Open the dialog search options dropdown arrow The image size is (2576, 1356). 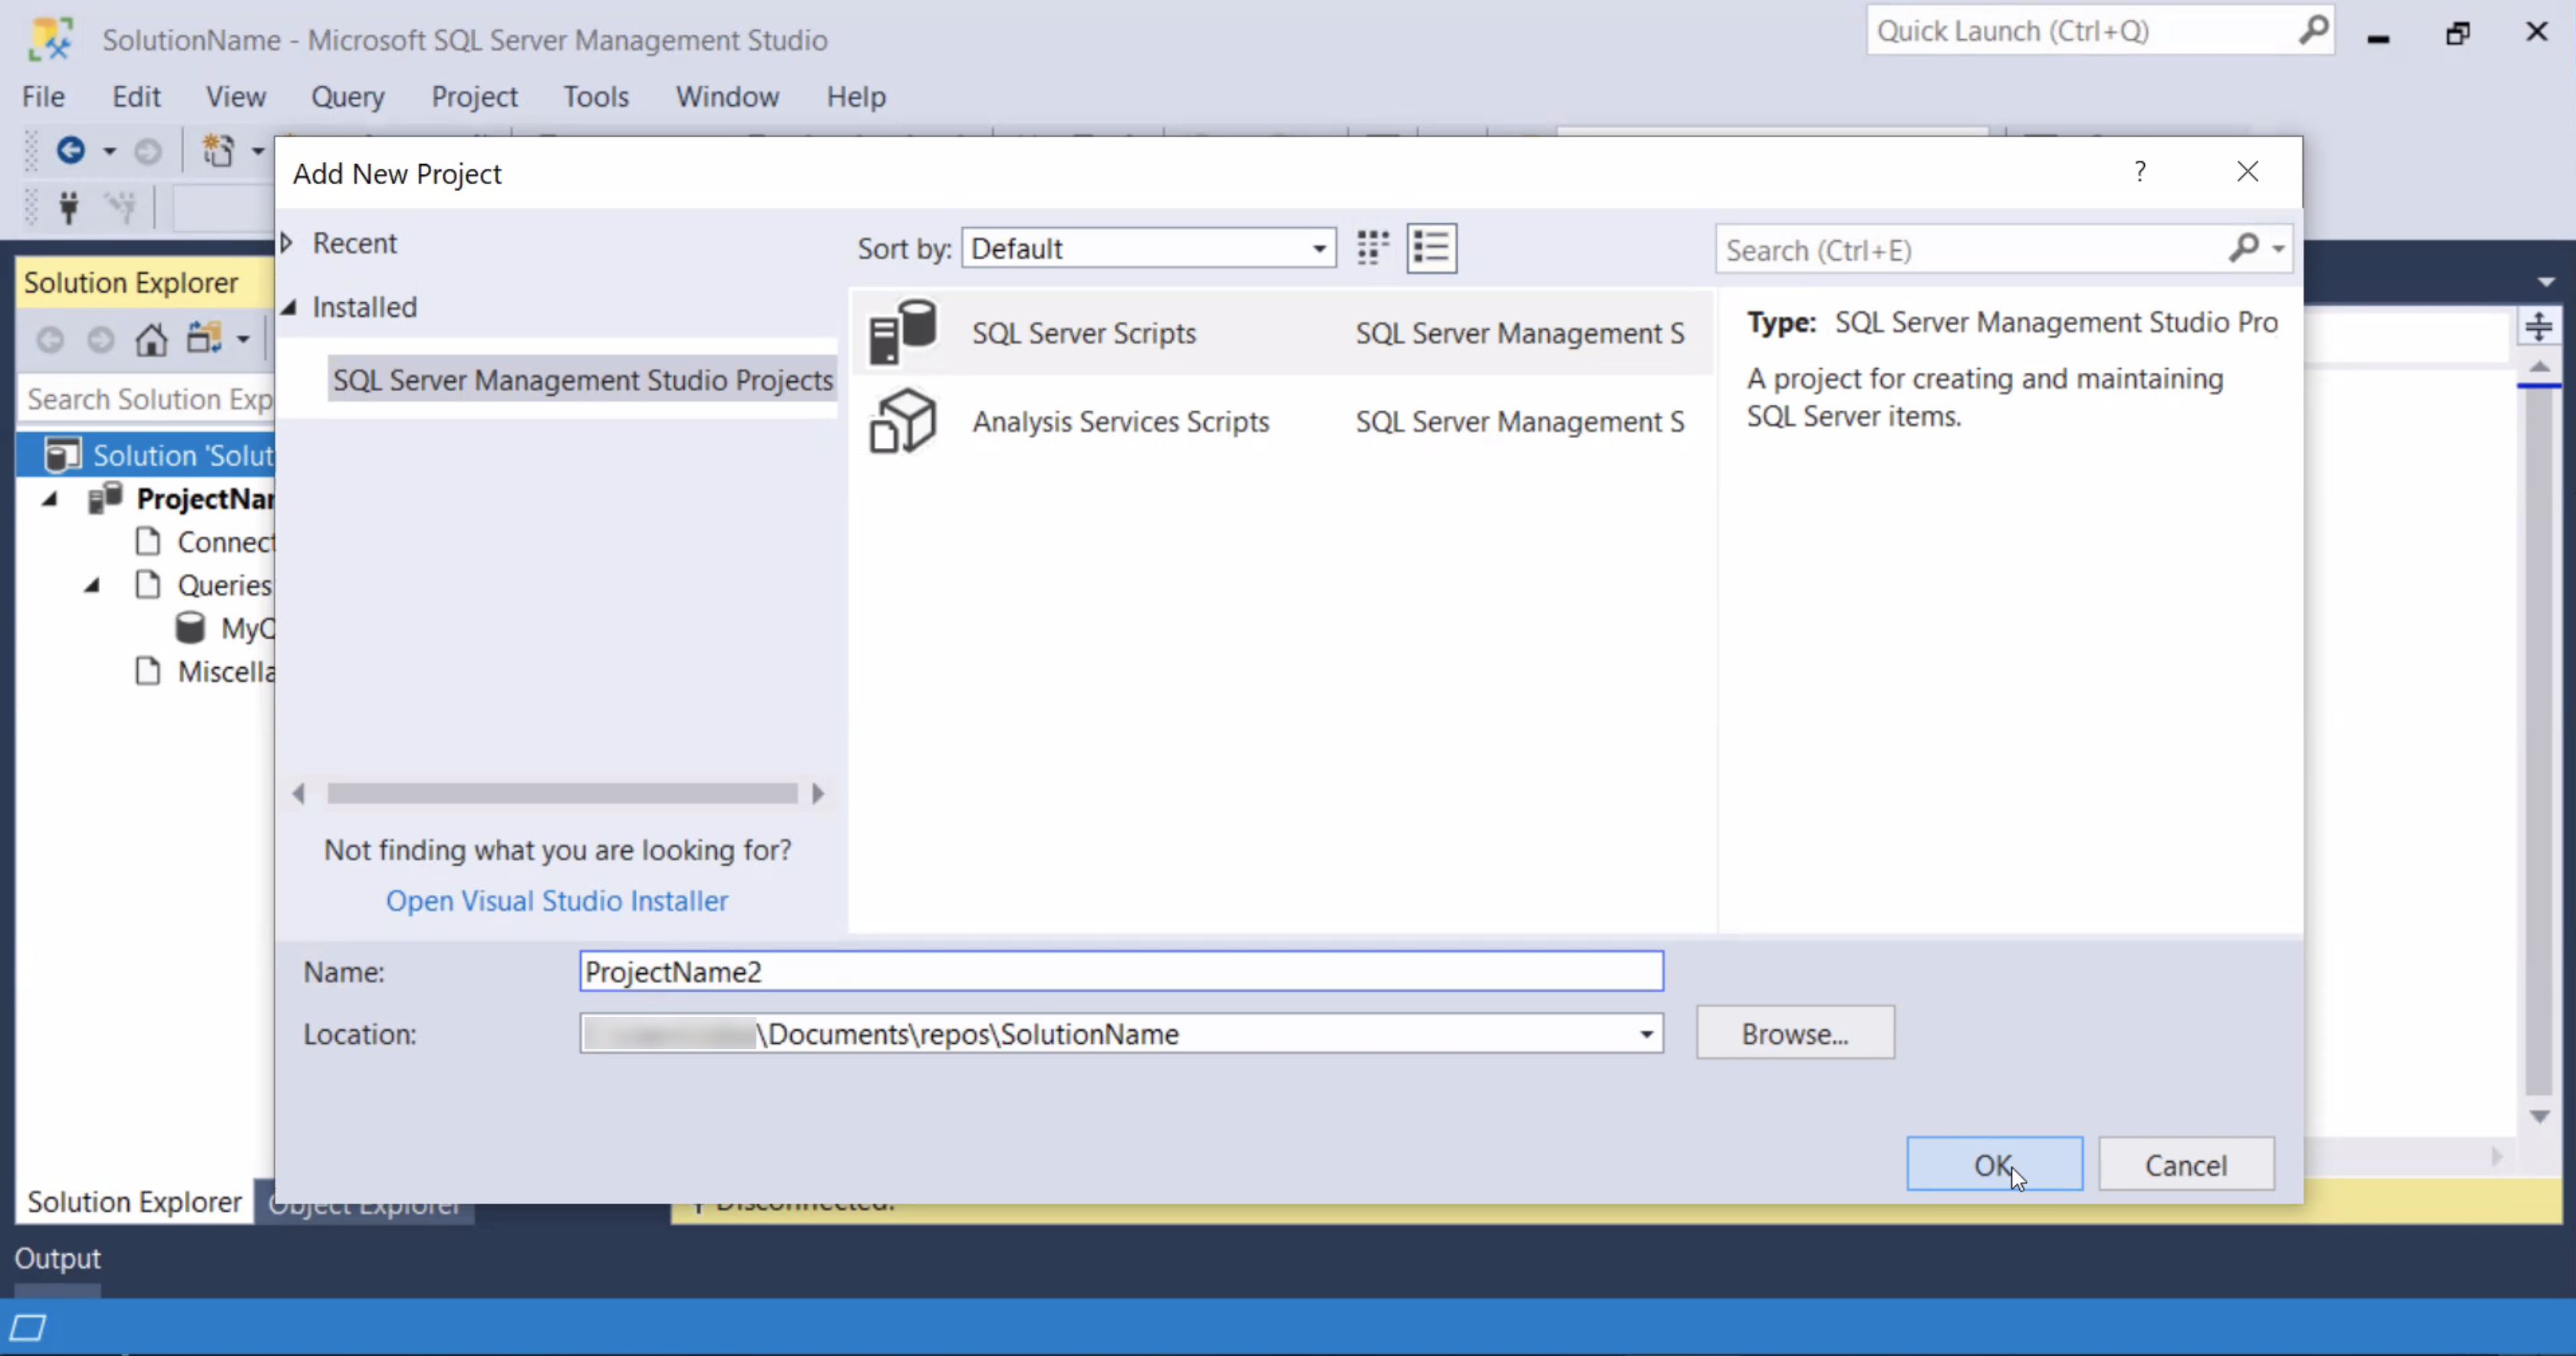click(2278, 248)
